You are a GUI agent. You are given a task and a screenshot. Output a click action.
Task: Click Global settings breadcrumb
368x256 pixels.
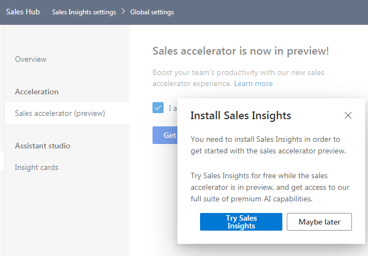152,12
